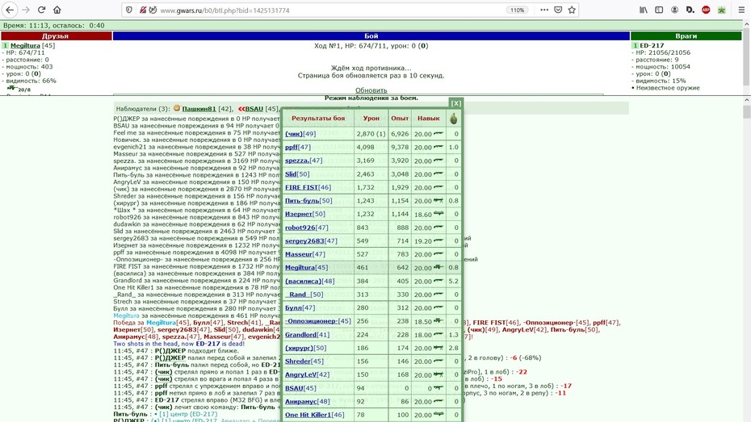Click weapon icon in Megiltura results row
This screenshot has width=751, height=422.
click(x=438, y=267)
